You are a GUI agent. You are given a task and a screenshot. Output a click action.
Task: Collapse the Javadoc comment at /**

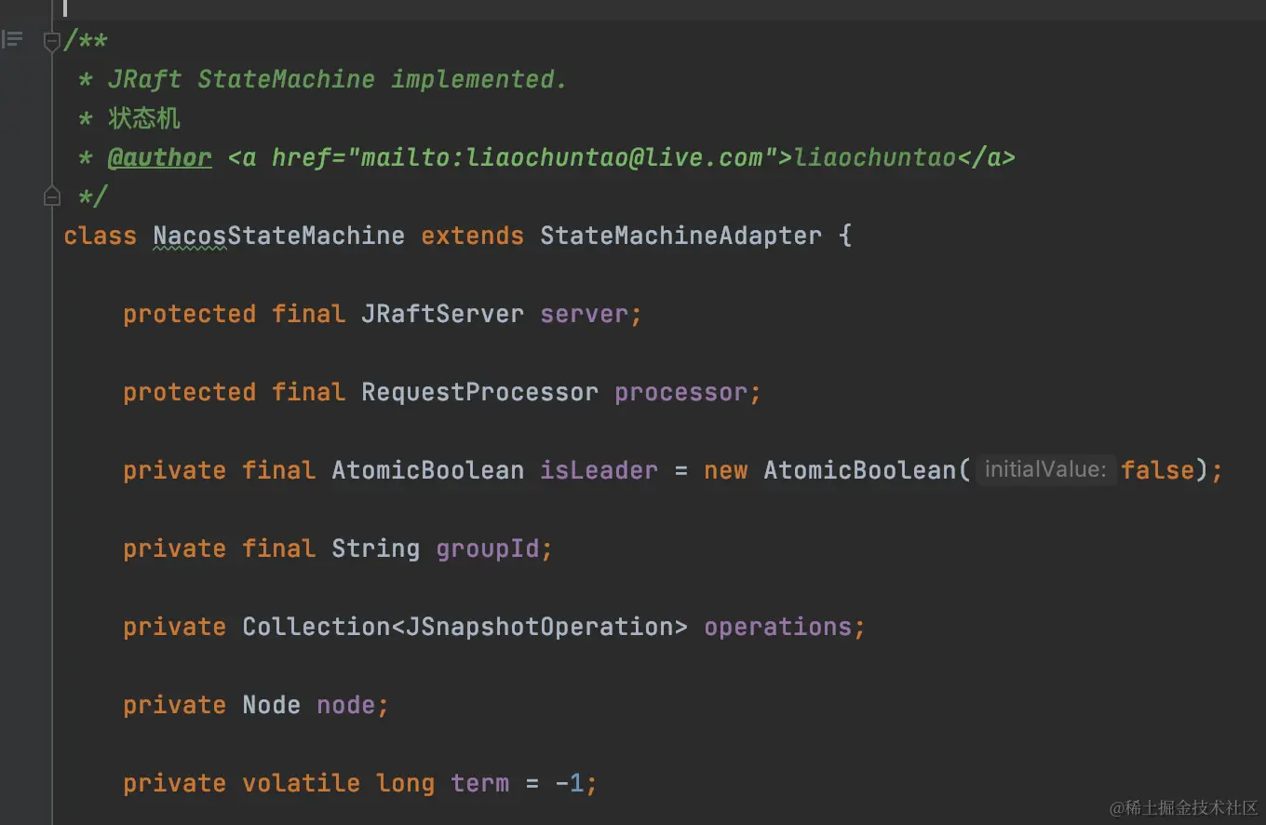coord(52,41)
